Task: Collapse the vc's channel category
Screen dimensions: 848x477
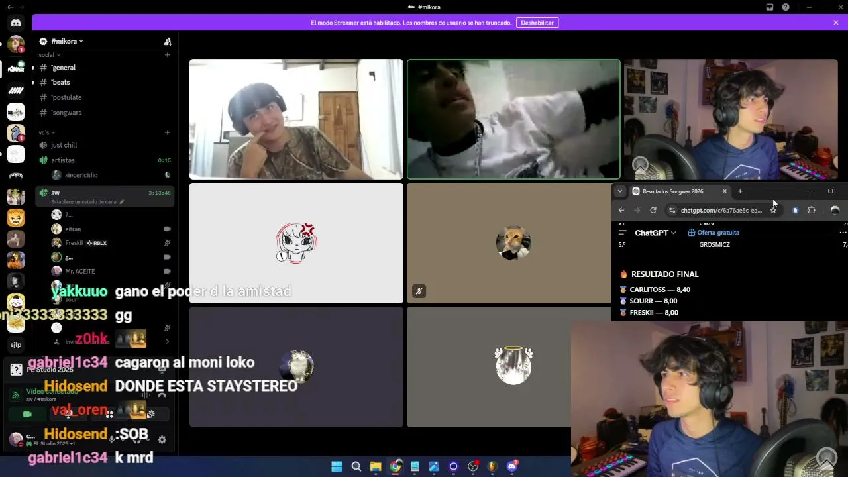Action: (48, 132)
